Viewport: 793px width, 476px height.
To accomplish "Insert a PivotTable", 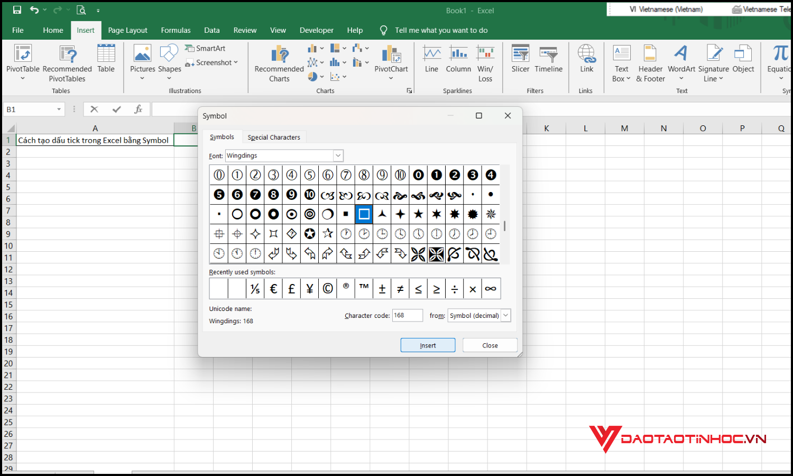I will [x=22, y=62].
